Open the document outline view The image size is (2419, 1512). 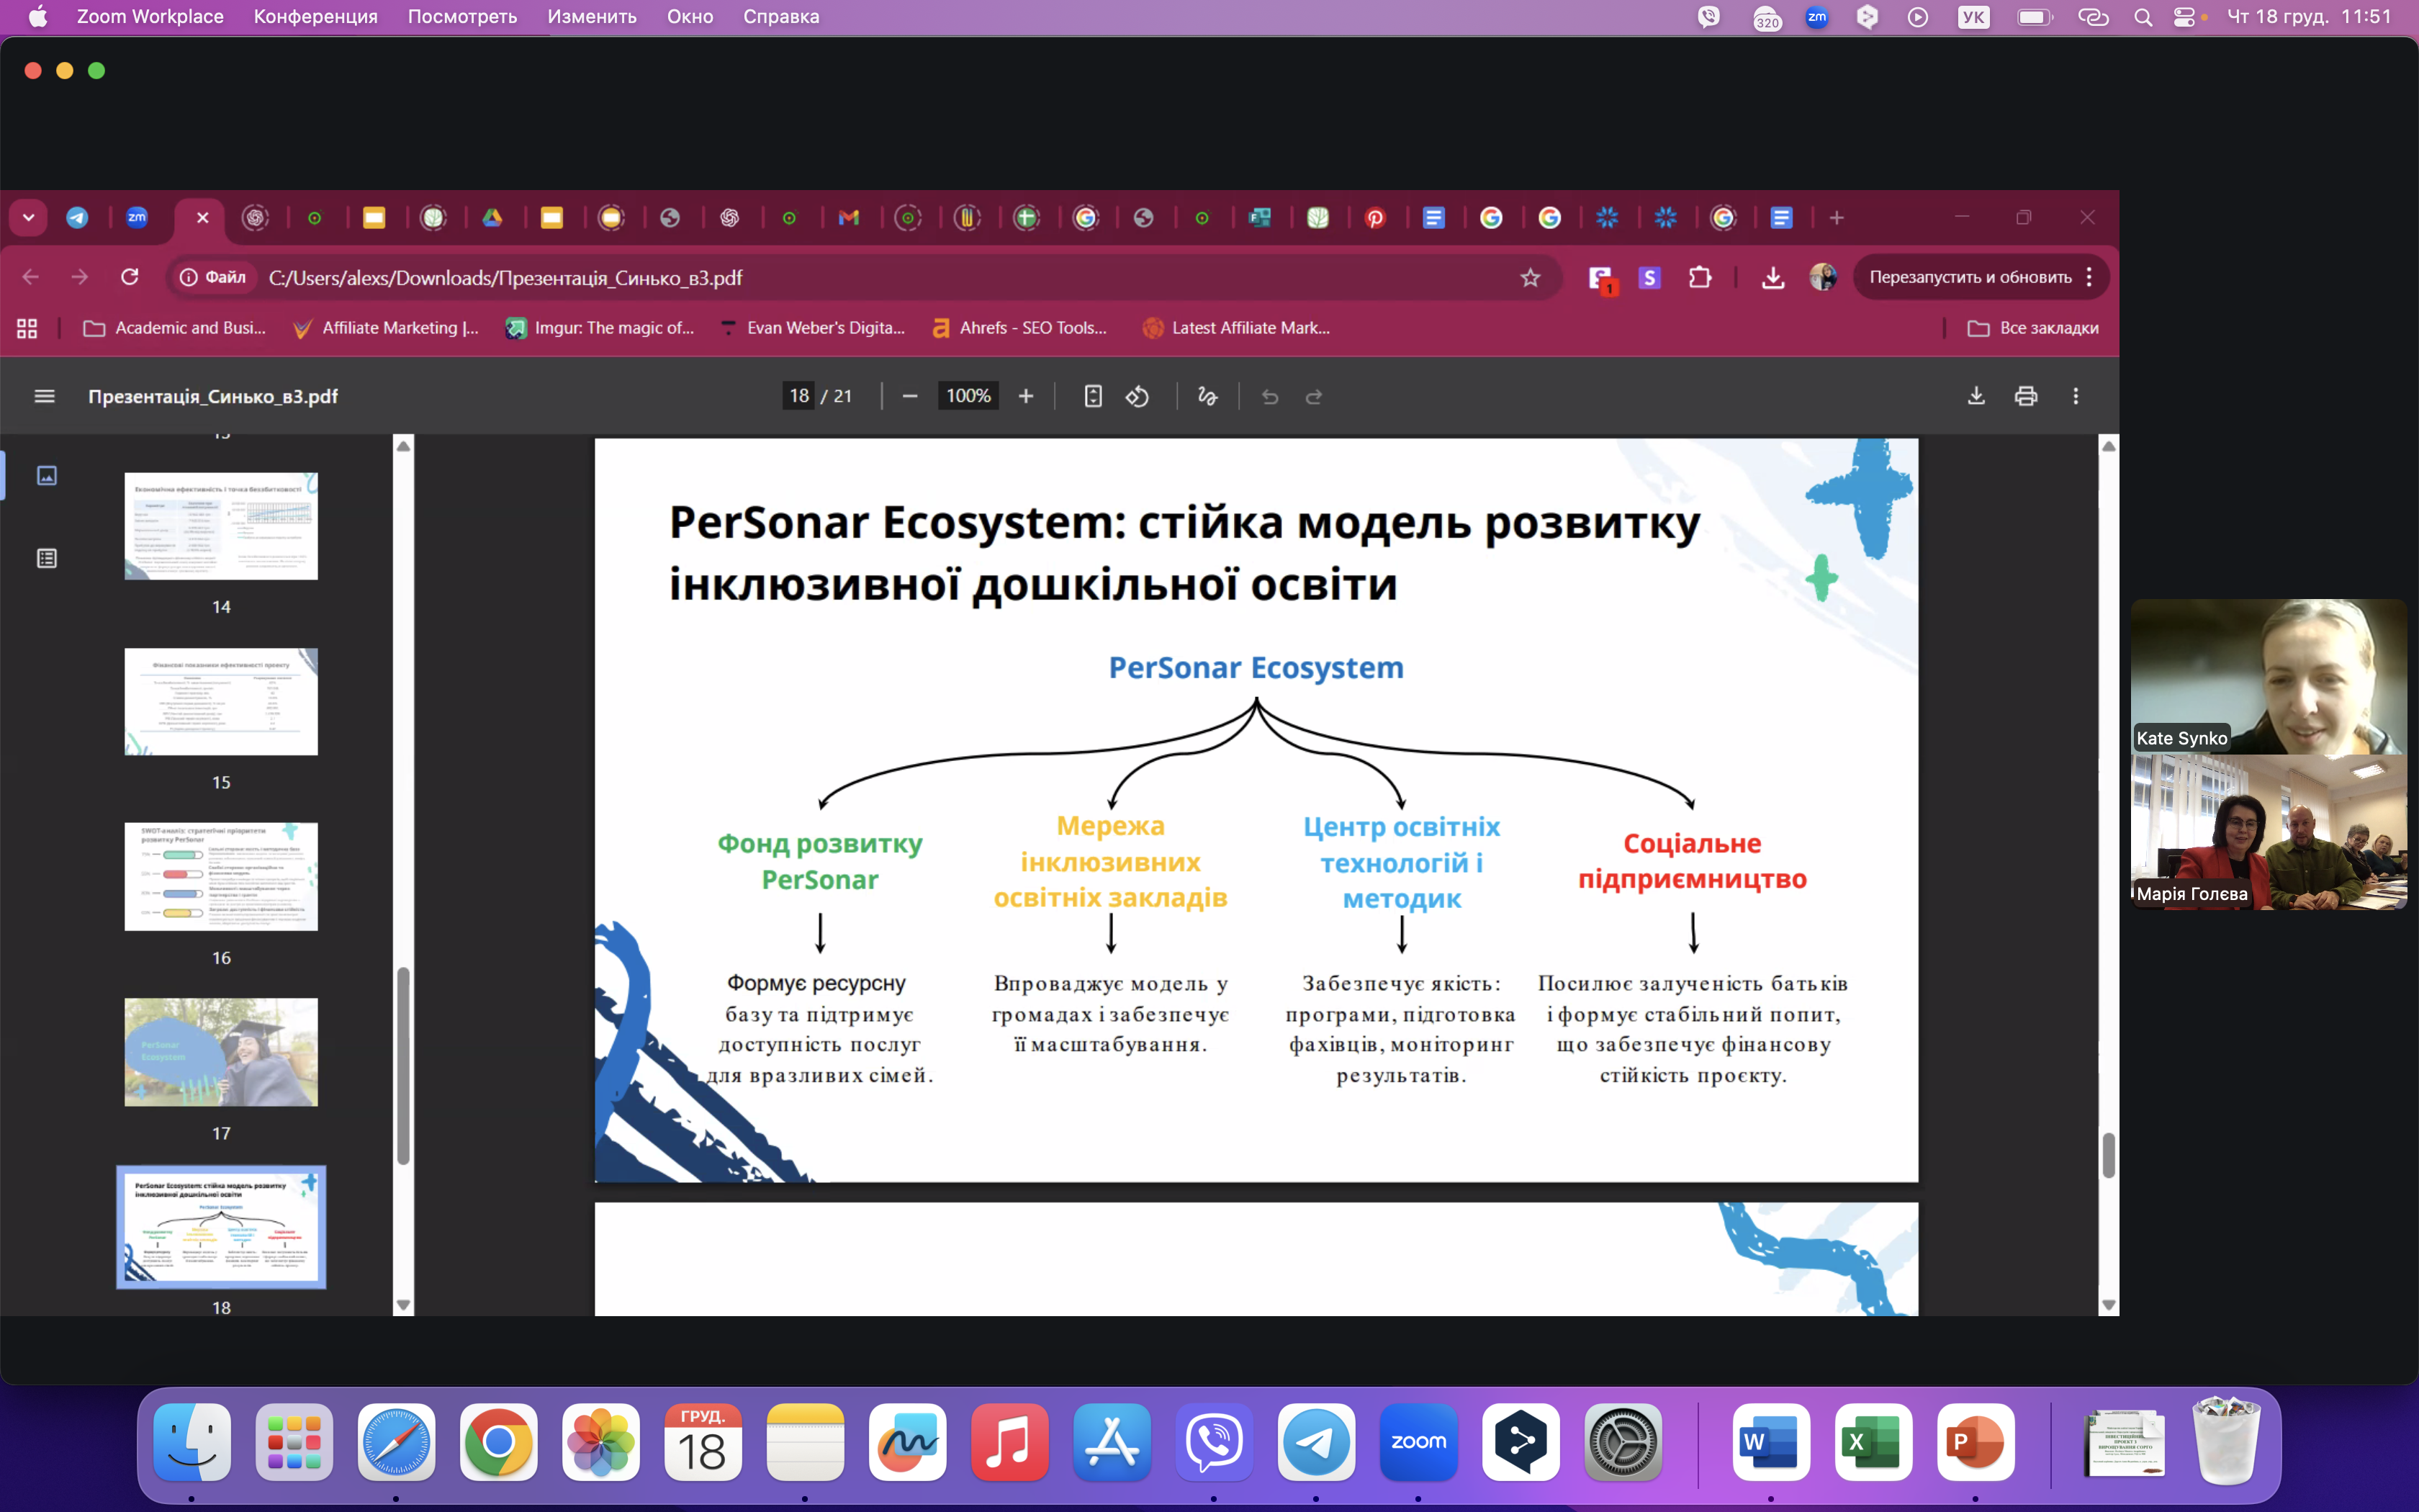click(x=47, y=558)
